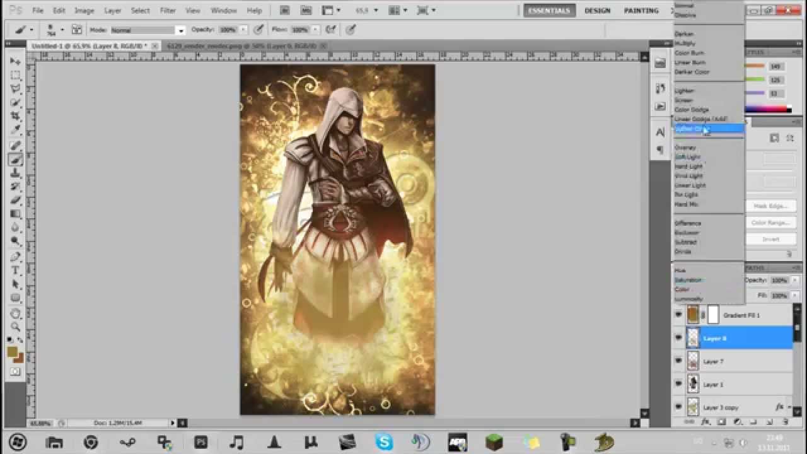Switch to the DESIGN workspace
The height and width of the screenshot is (454, 807).
click(x=597, y=11)
